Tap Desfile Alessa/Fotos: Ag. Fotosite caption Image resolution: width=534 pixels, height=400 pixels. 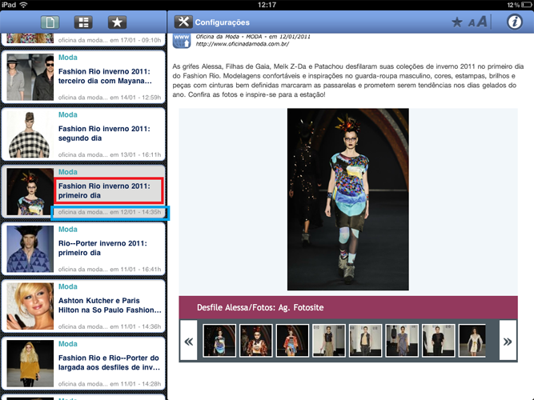tap(260, 307)
